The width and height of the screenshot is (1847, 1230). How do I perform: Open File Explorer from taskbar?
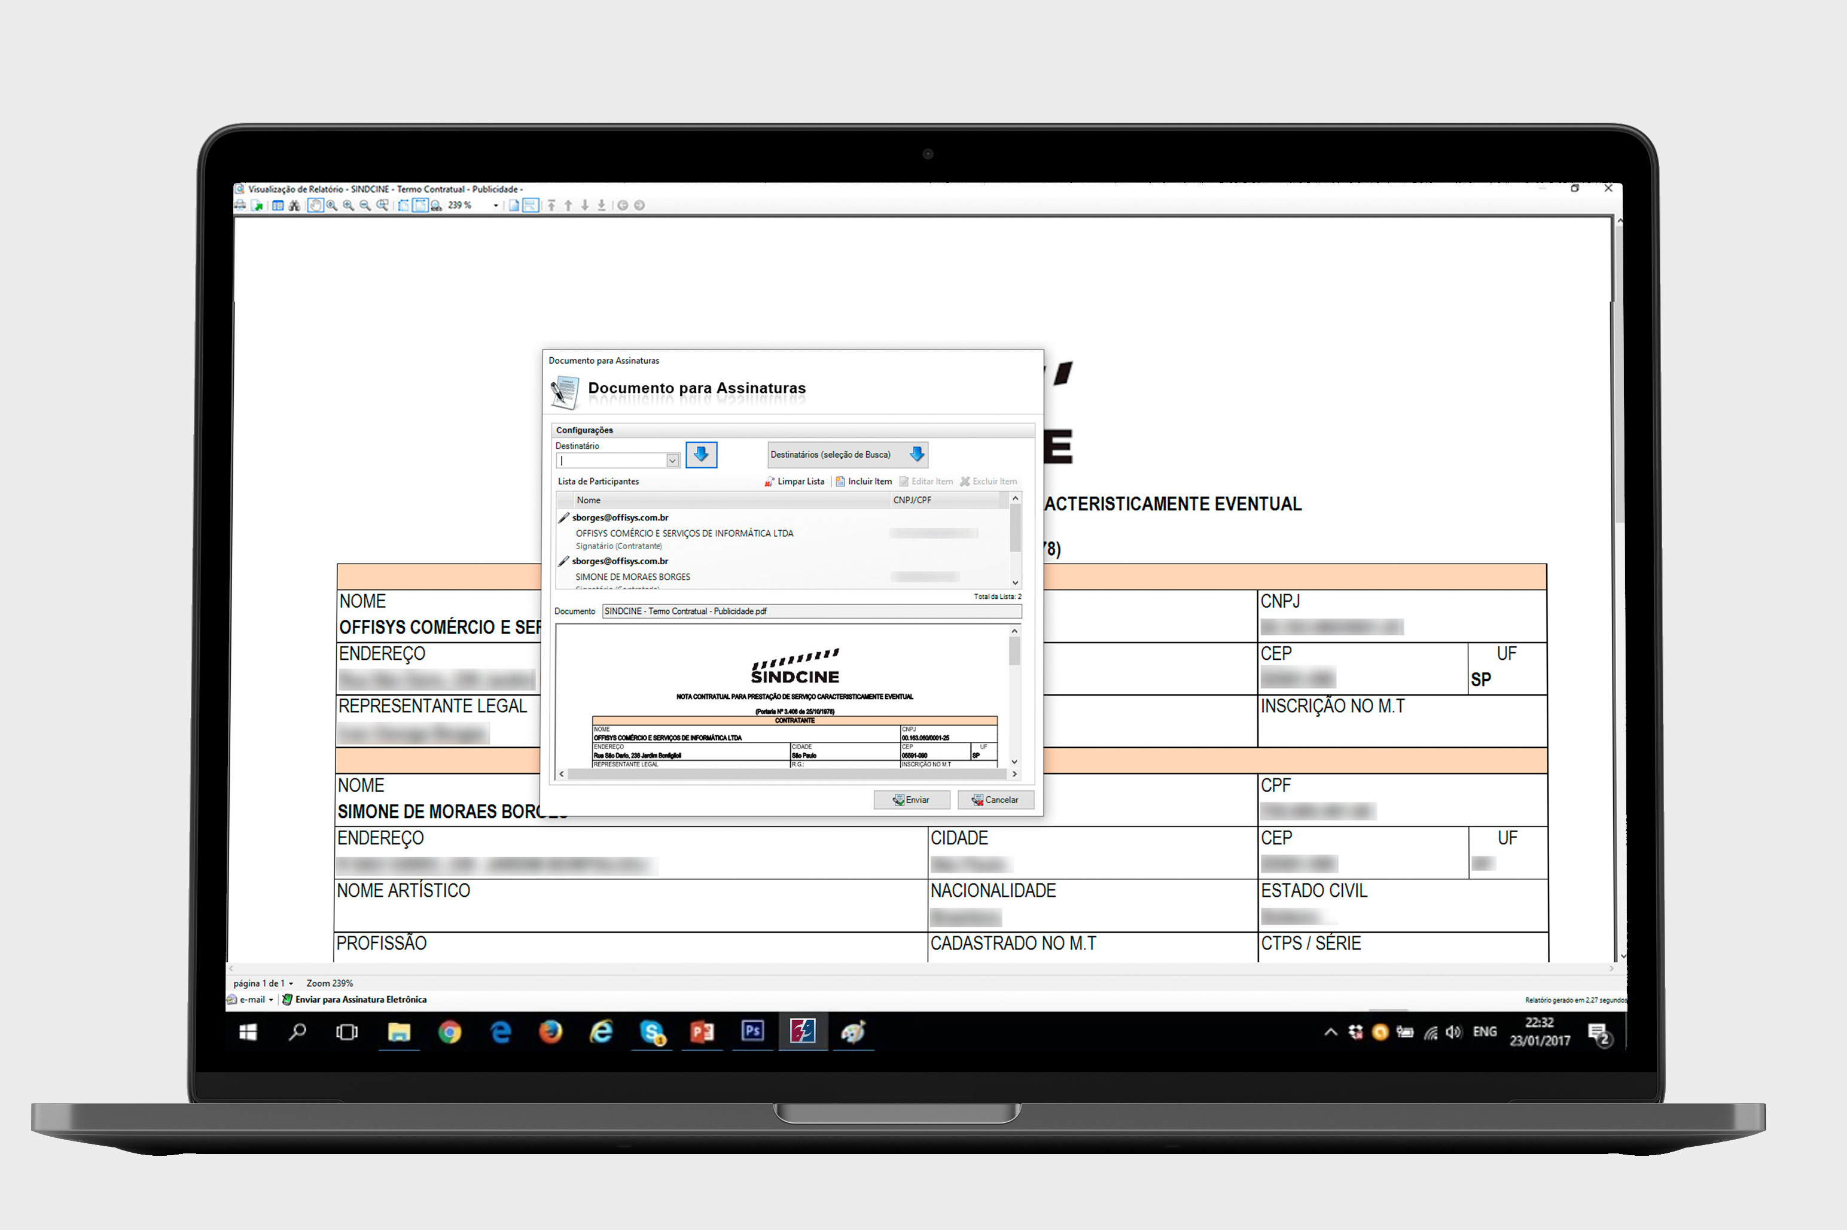coord(399,1033)
